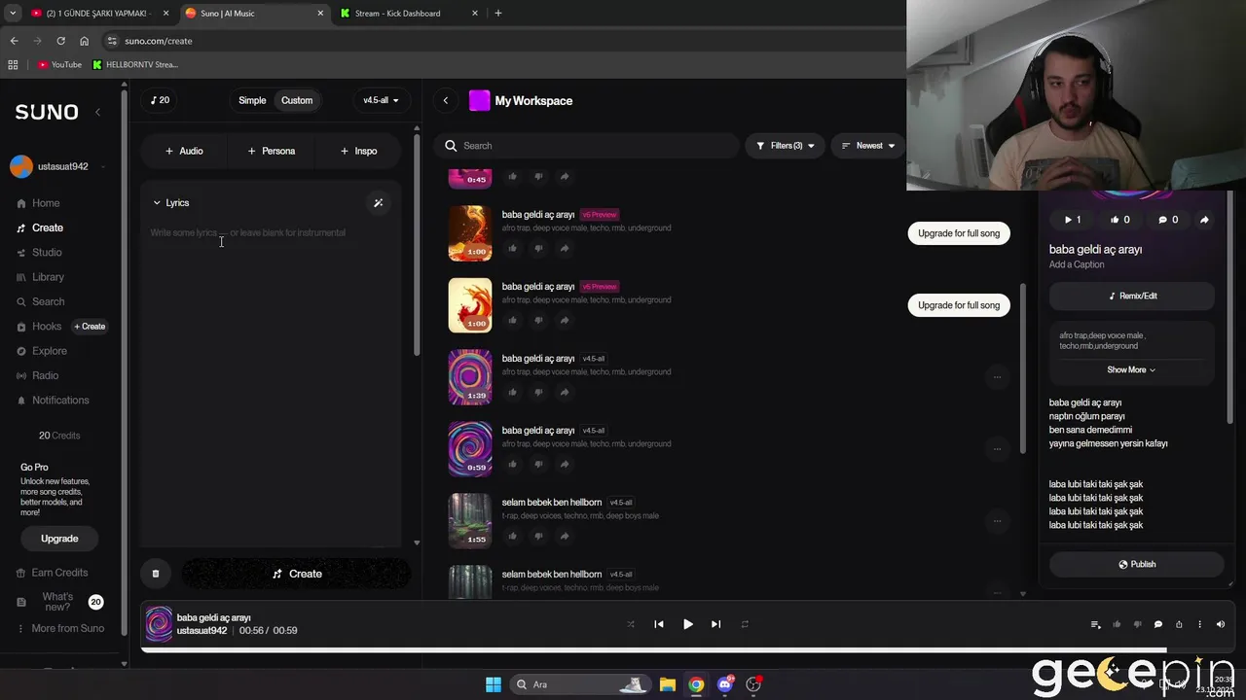
Task: Open more options for the 0:59 song
Action: coord(997,448)
